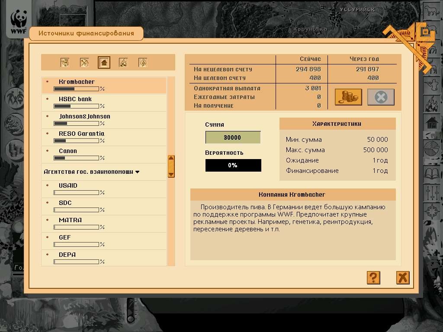Screen dimensions: 443x332
Task: Open the compass icon in right sidebar
Action: pos(432,212)
